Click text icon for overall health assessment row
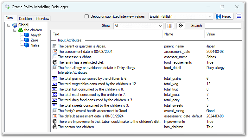 (55, 111)
